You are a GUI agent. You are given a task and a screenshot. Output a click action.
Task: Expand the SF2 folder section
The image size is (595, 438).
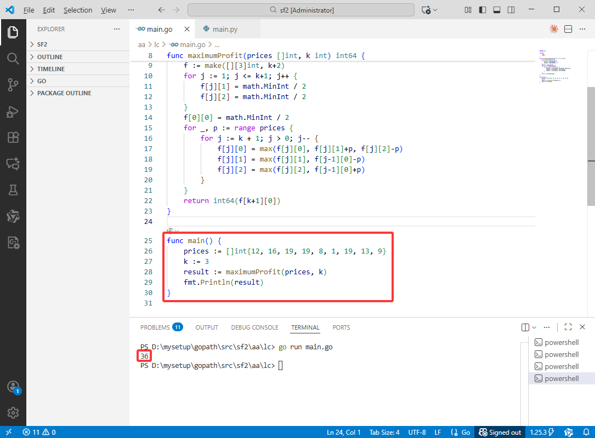(x=78, y=44)
